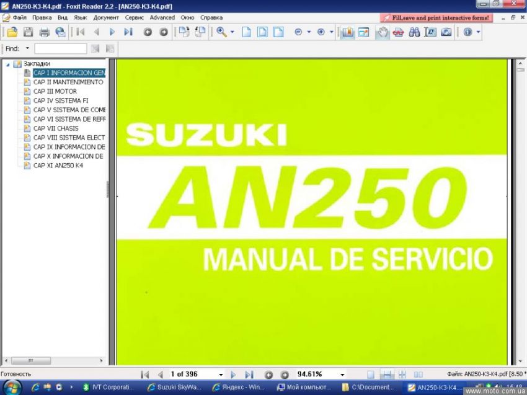
Task: Open Find options dropdown arrow
Action: (x=27, y=48)
